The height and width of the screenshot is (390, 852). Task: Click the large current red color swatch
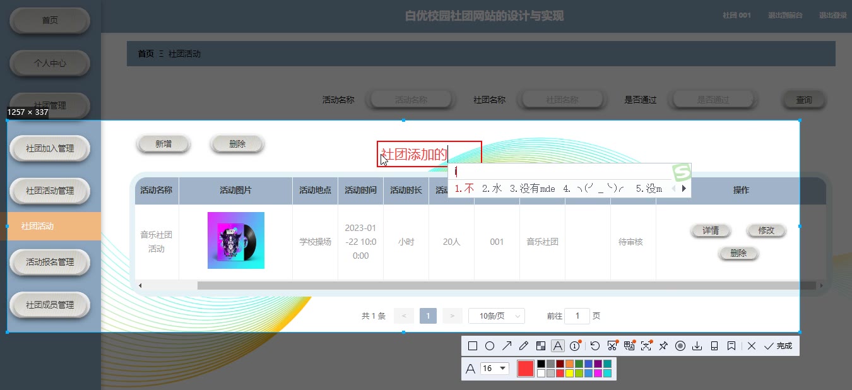coord(526,369)
